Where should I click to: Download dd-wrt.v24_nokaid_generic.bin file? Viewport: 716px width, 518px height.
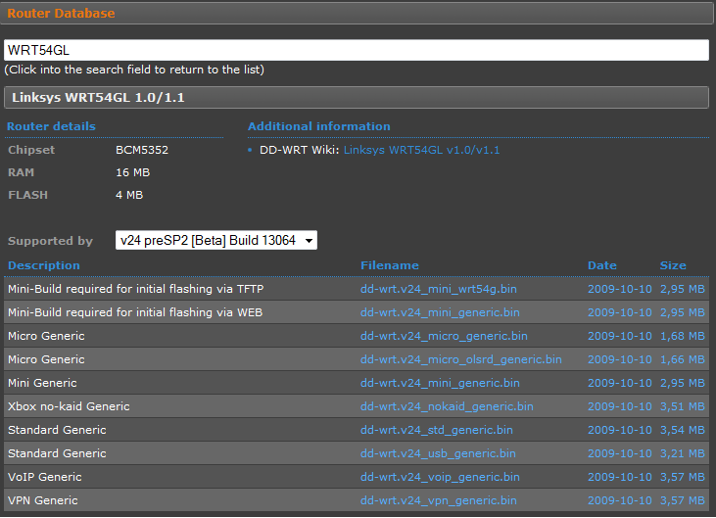[x=447, y=406]
